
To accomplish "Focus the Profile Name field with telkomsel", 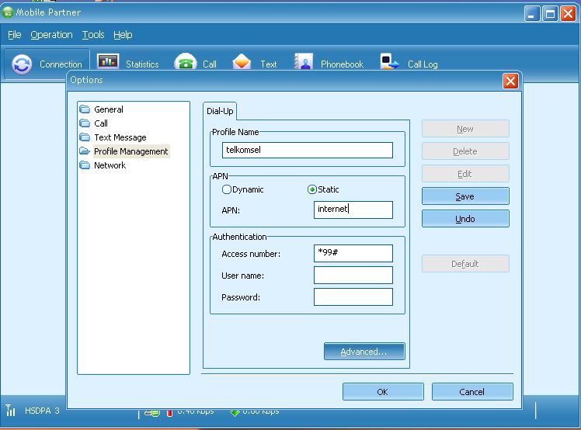I will click(x=307, y=150).
